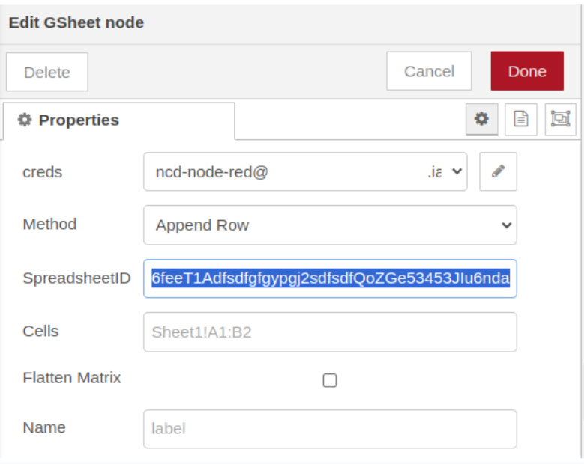Viewport: 584px width, 464px height.
Task: Click the Cells label text
Action: coord(40,331)
